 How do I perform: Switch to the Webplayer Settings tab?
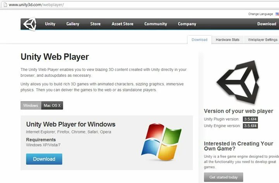(263, 40)
